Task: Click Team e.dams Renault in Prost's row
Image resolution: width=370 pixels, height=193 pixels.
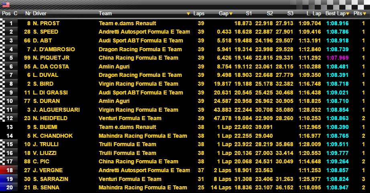Action: pyautogui.click(x=128, y=23)
